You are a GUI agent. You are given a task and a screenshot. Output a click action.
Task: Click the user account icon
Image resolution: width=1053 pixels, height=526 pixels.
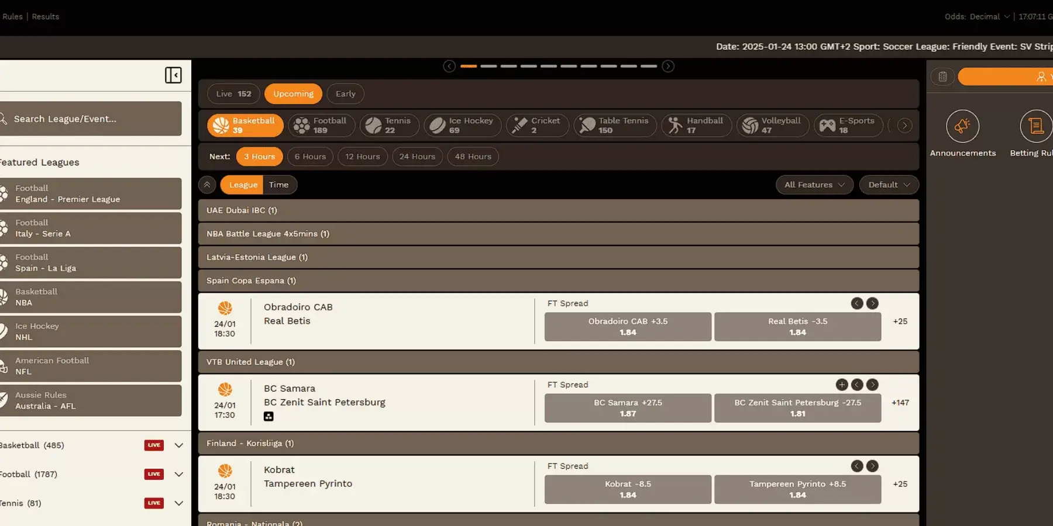(x=1041, y=77)
